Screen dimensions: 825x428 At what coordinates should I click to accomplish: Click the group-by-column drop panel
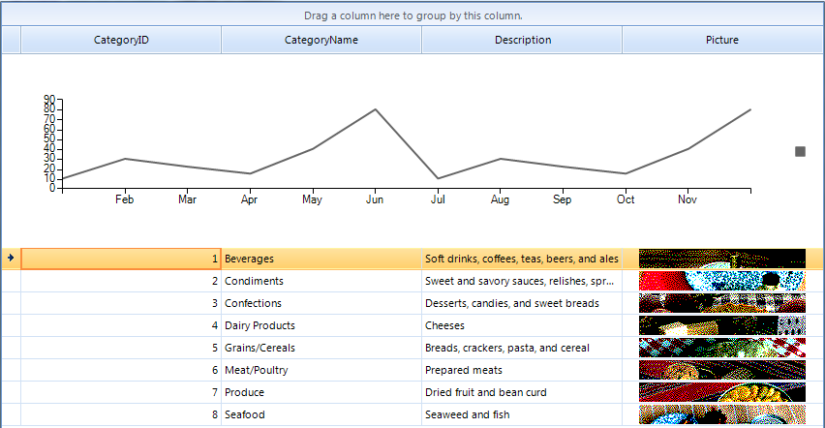(412, 15)
